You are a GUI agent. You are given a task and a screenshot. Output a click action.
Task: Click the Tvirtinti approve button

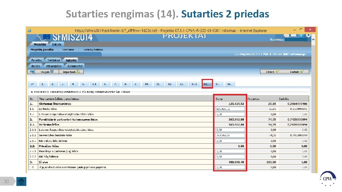pos(297,72)
